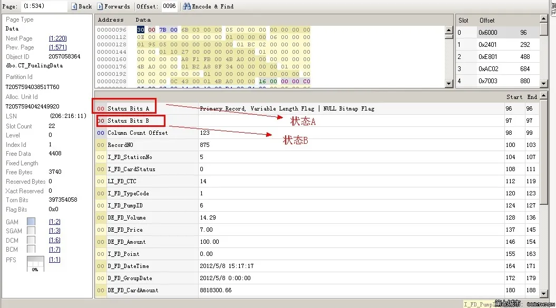Click the PFS 0% fill indicator
Image resolution: width=556 pixels, height=308 pixels.
(x=35, y=264)
